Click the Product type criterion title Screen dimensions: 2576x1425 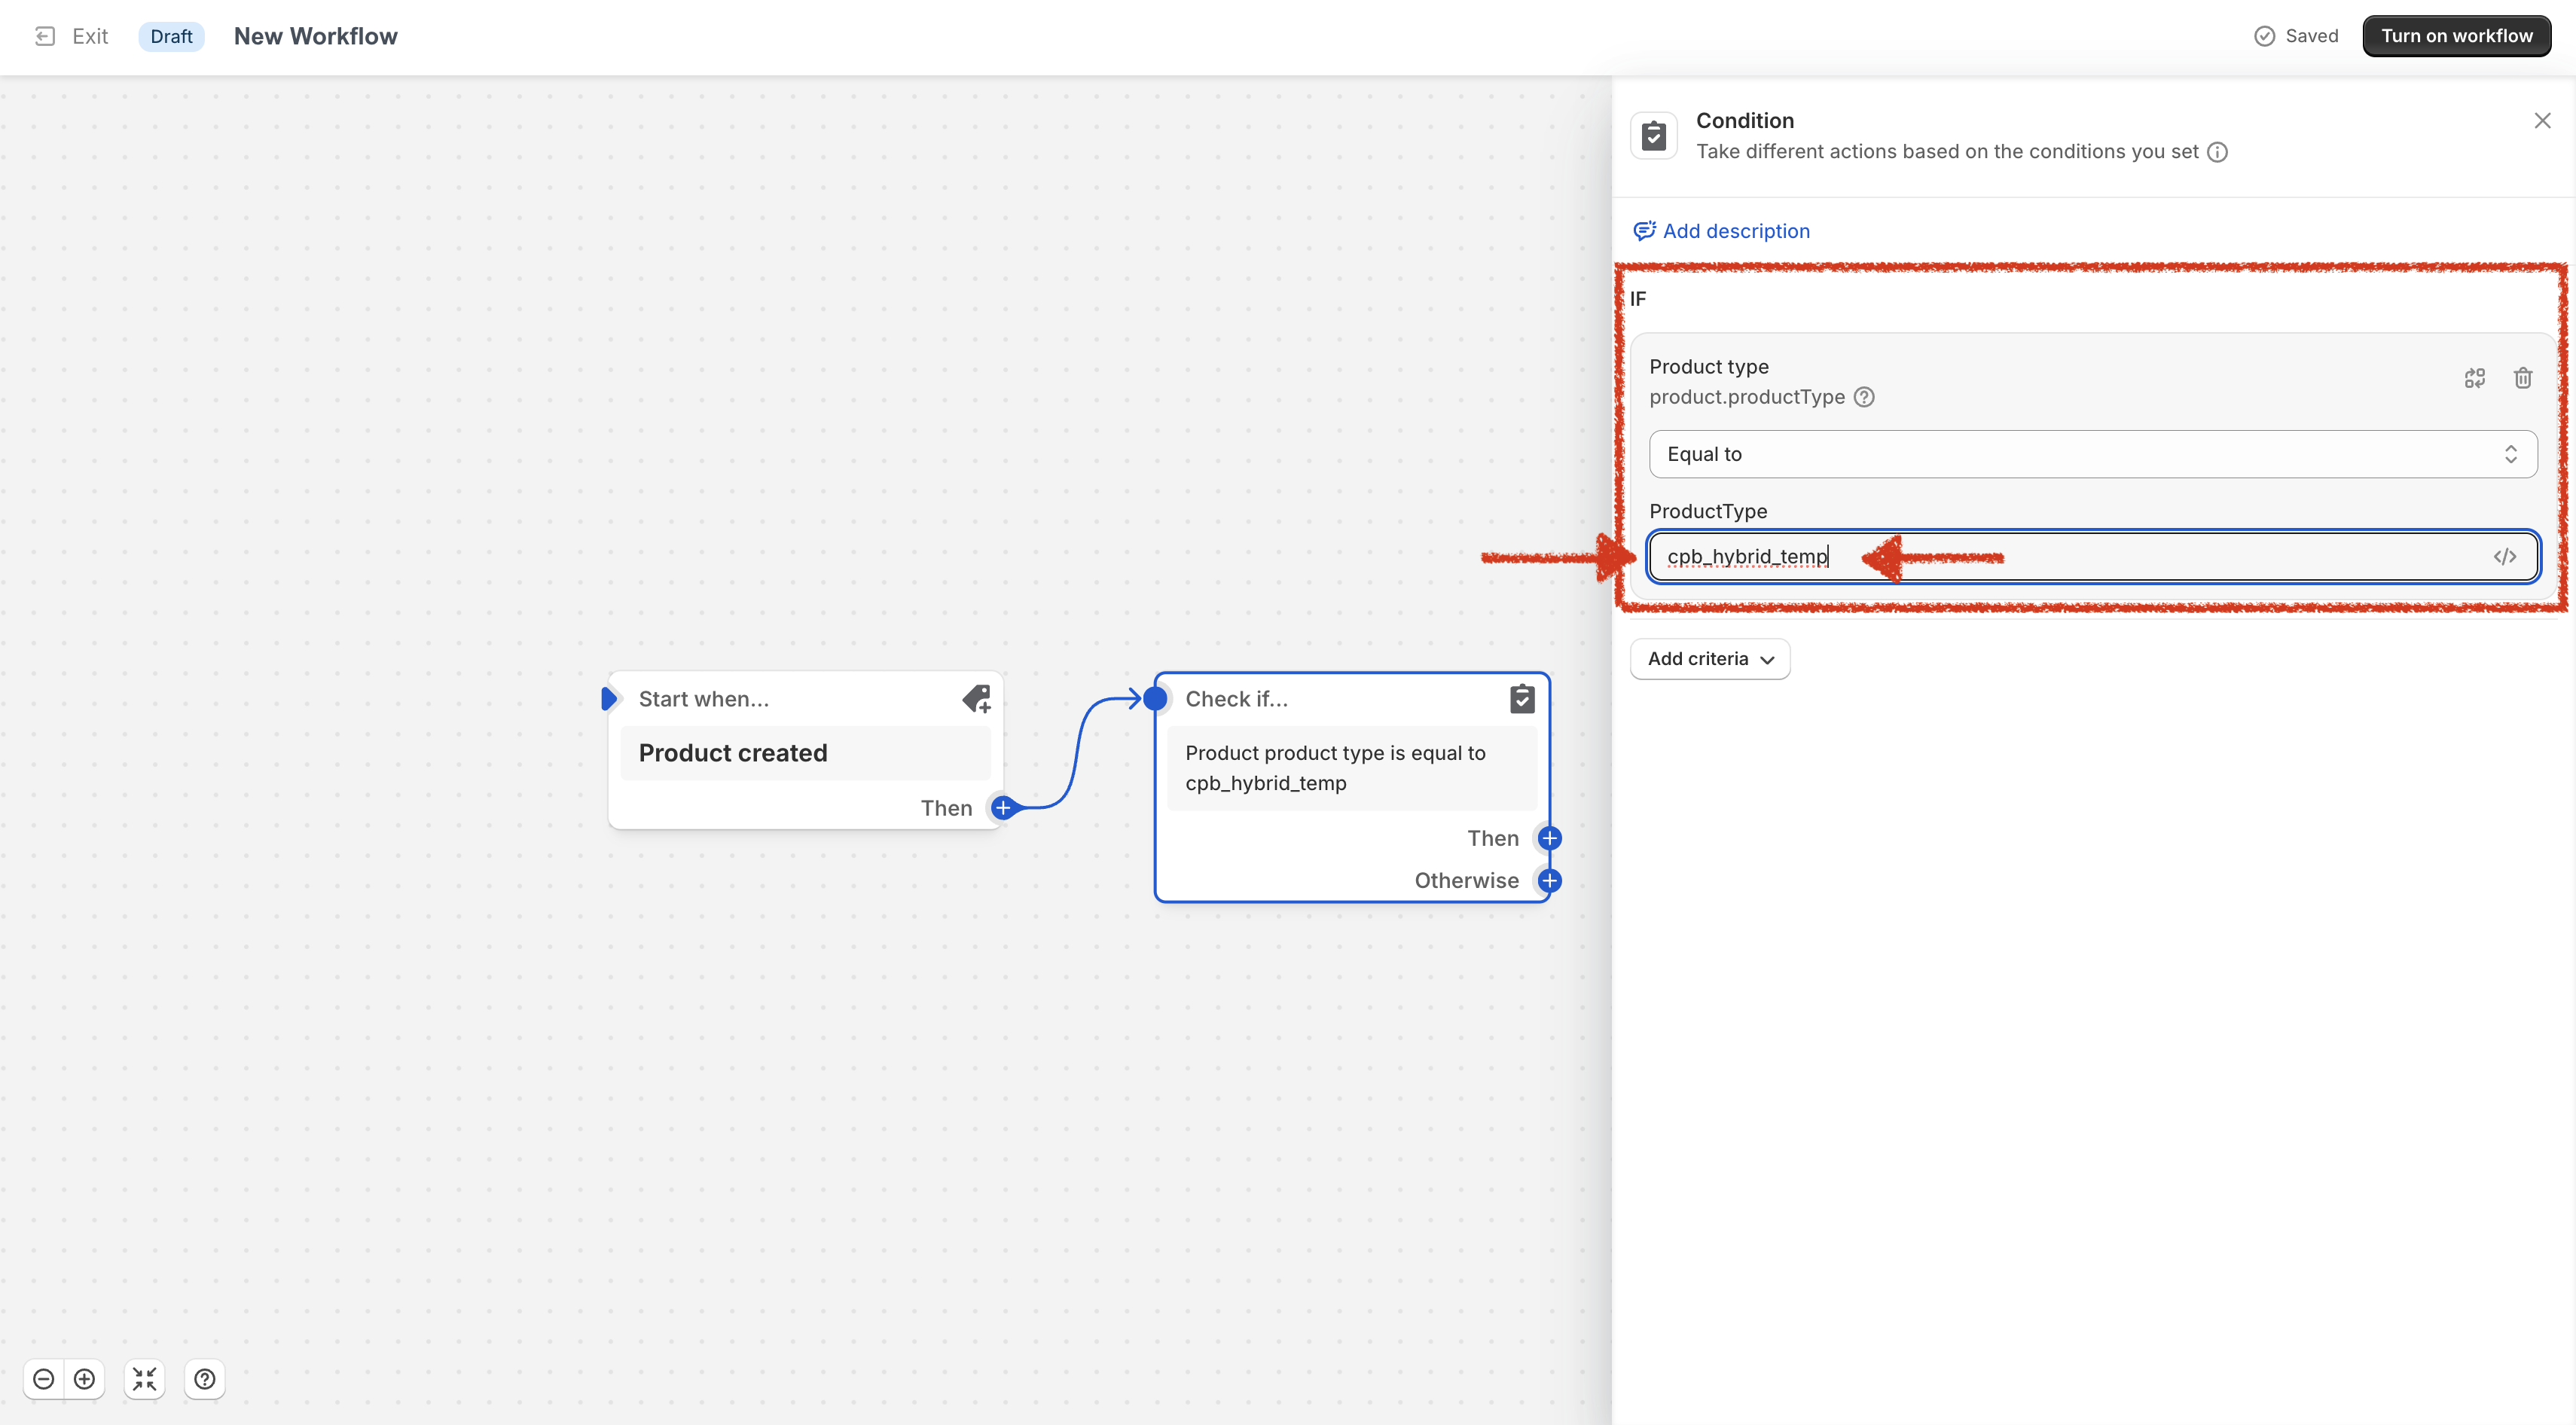coord(1709,367)
